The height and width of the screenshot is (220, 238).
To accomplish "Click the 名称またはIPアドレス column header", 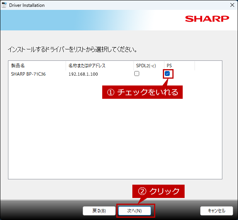I will (x=99, y=66).
